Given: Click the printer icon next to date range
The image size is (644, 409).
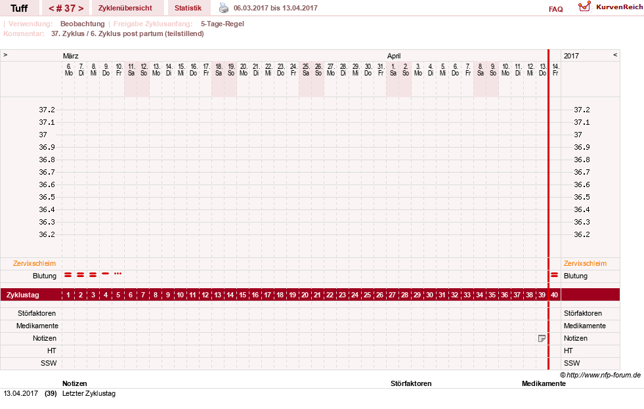Looking at the screenshot, I should pyautogui.click(x=223, y=8).
